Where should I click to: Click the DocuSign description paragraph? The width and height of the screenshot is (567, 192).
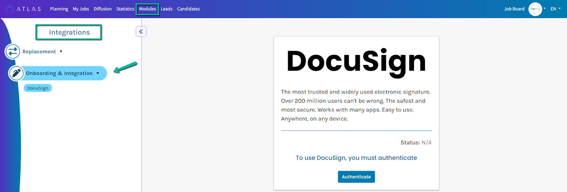[x=356, y=105]
